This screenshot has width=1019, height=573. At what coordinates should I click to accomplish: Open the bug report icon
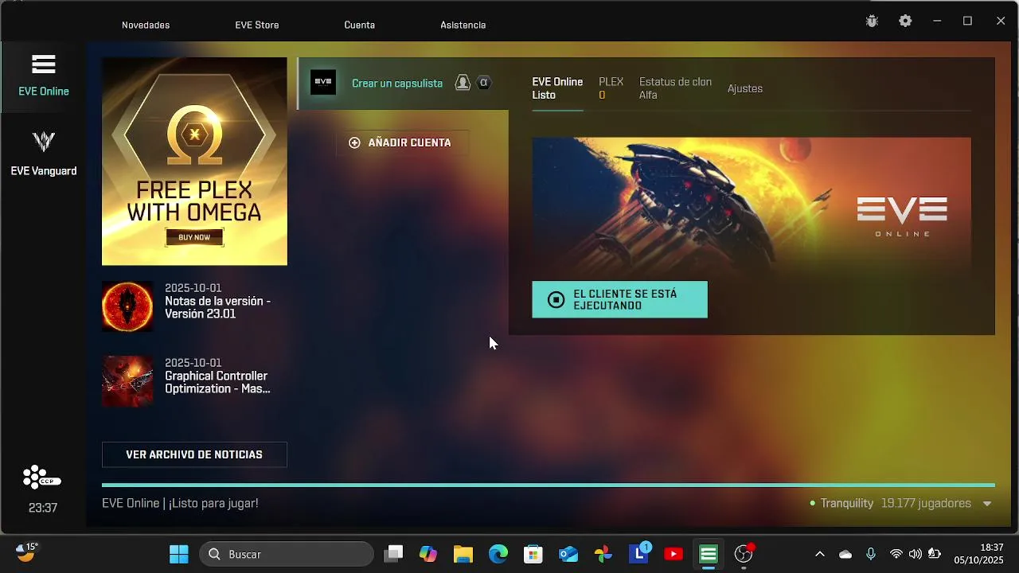pyautogui.click(x=872, y=21)
